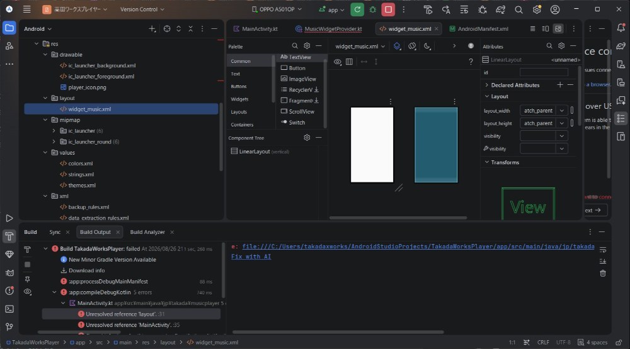The width and height of the screenshot is (630, 349).
Task: Collapse Transforms section
Action: (486, 162)
